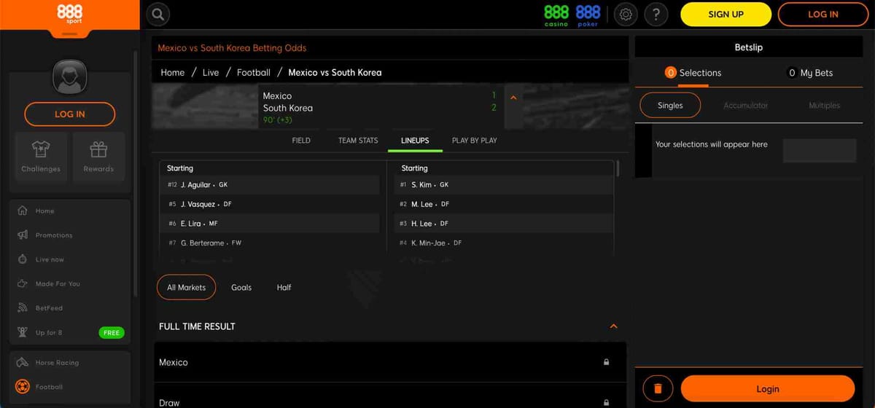Click Draw full time result selection
This screenshot has height=408, width=875.
click(389, 396)
